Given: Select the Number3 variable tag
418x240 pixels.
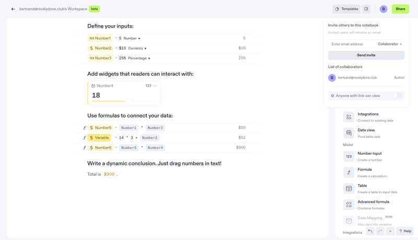Looking at the screenshot, I should pyautogui.click(x=100, y=58).
